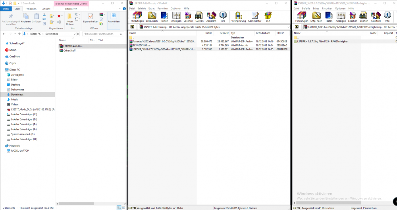Click horizontal scrollbar in the right WinRAR window
The width and height of the screenshot is (397, 210).
pyautogui.click(x=328, y=203)
